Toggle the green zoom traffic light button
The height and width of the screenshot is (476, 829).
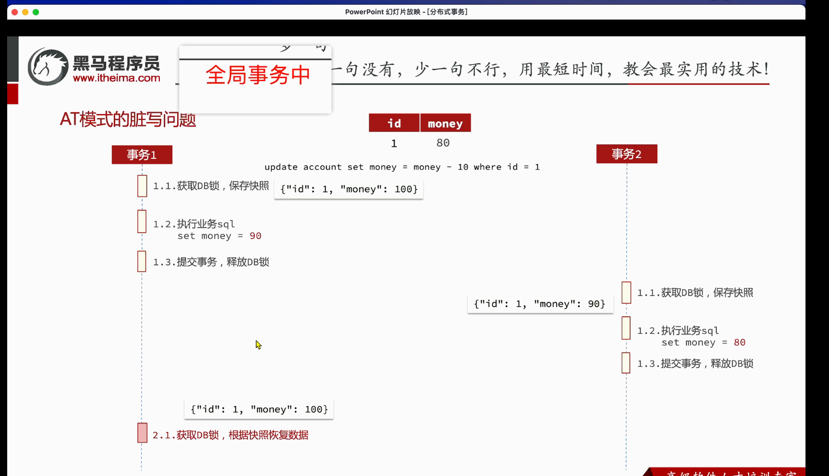click(36, 12)
